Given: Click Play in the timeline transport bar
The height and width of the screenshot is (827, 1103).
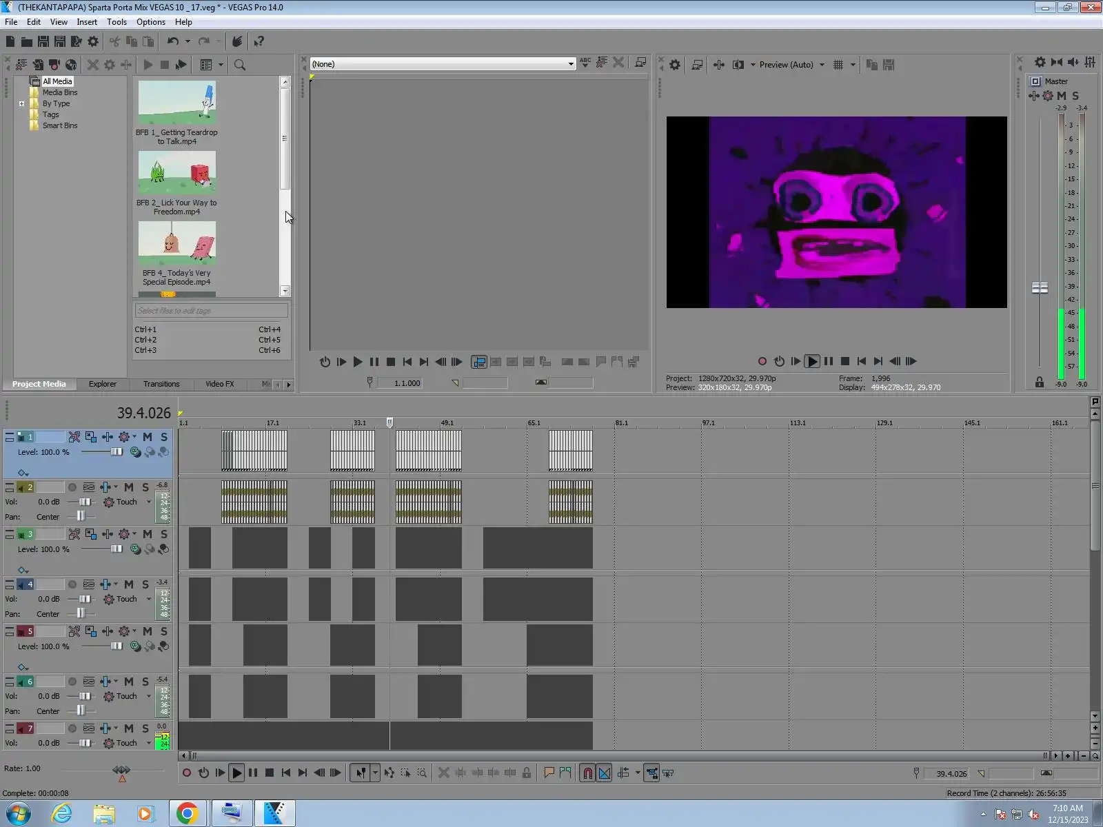Looking at the screenshot, I should tap(236, 773).
